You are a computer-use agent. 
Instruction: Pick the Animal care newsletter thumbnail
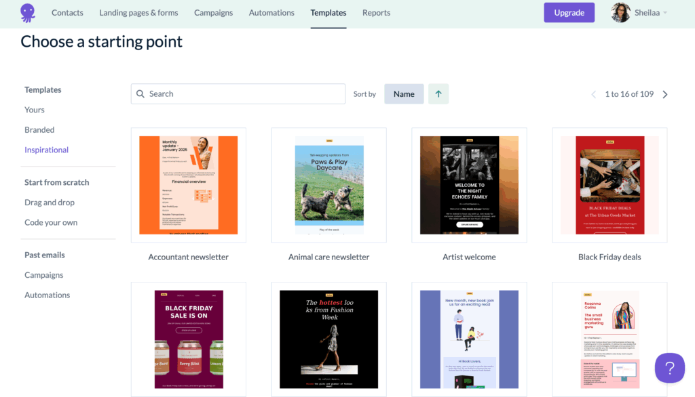(x=329, y=185)
